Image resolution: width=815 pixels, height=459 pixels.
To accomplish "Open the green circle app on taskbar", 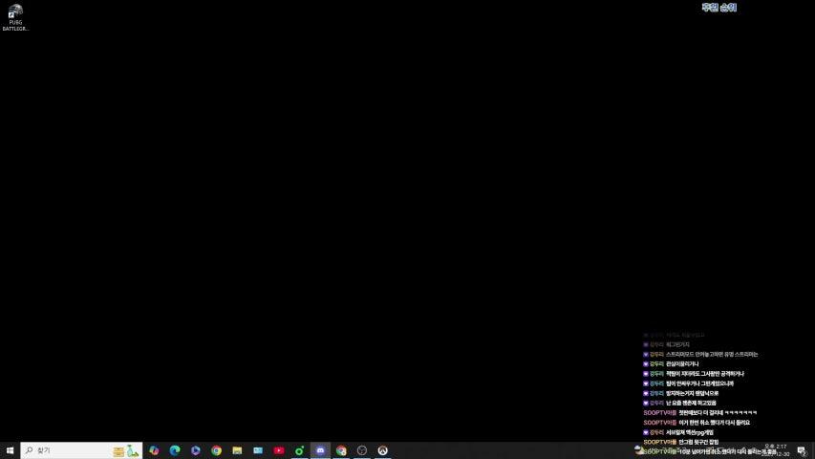I will [299, 450].
